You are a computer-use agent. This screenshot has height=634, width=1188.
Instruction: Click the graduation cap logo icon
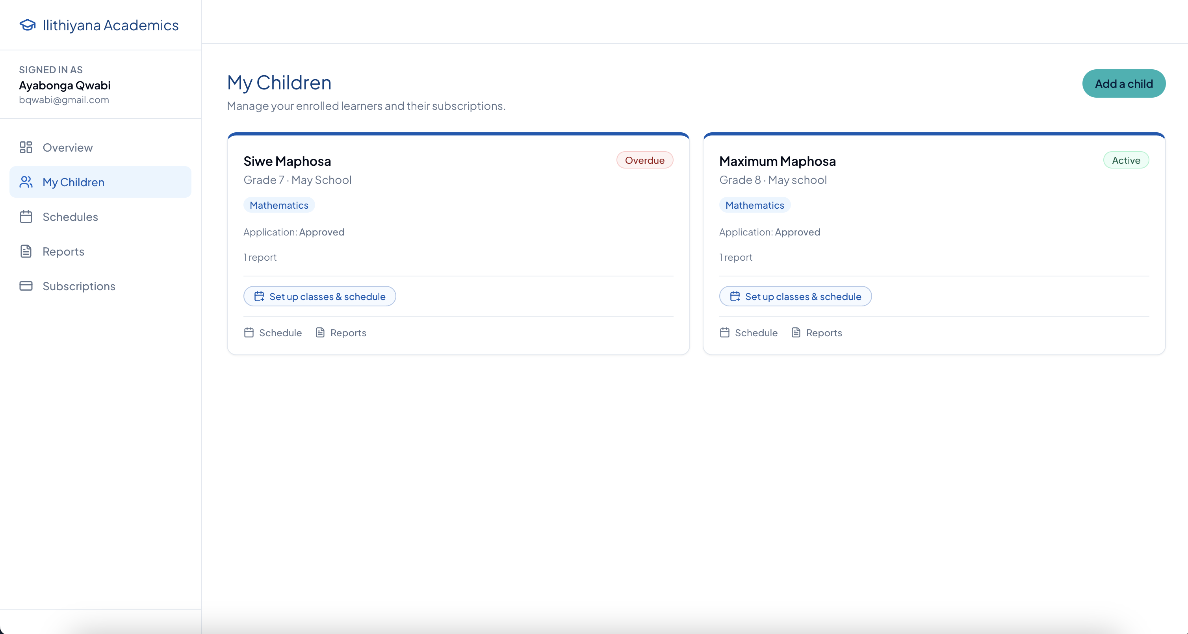click(27, 25)
